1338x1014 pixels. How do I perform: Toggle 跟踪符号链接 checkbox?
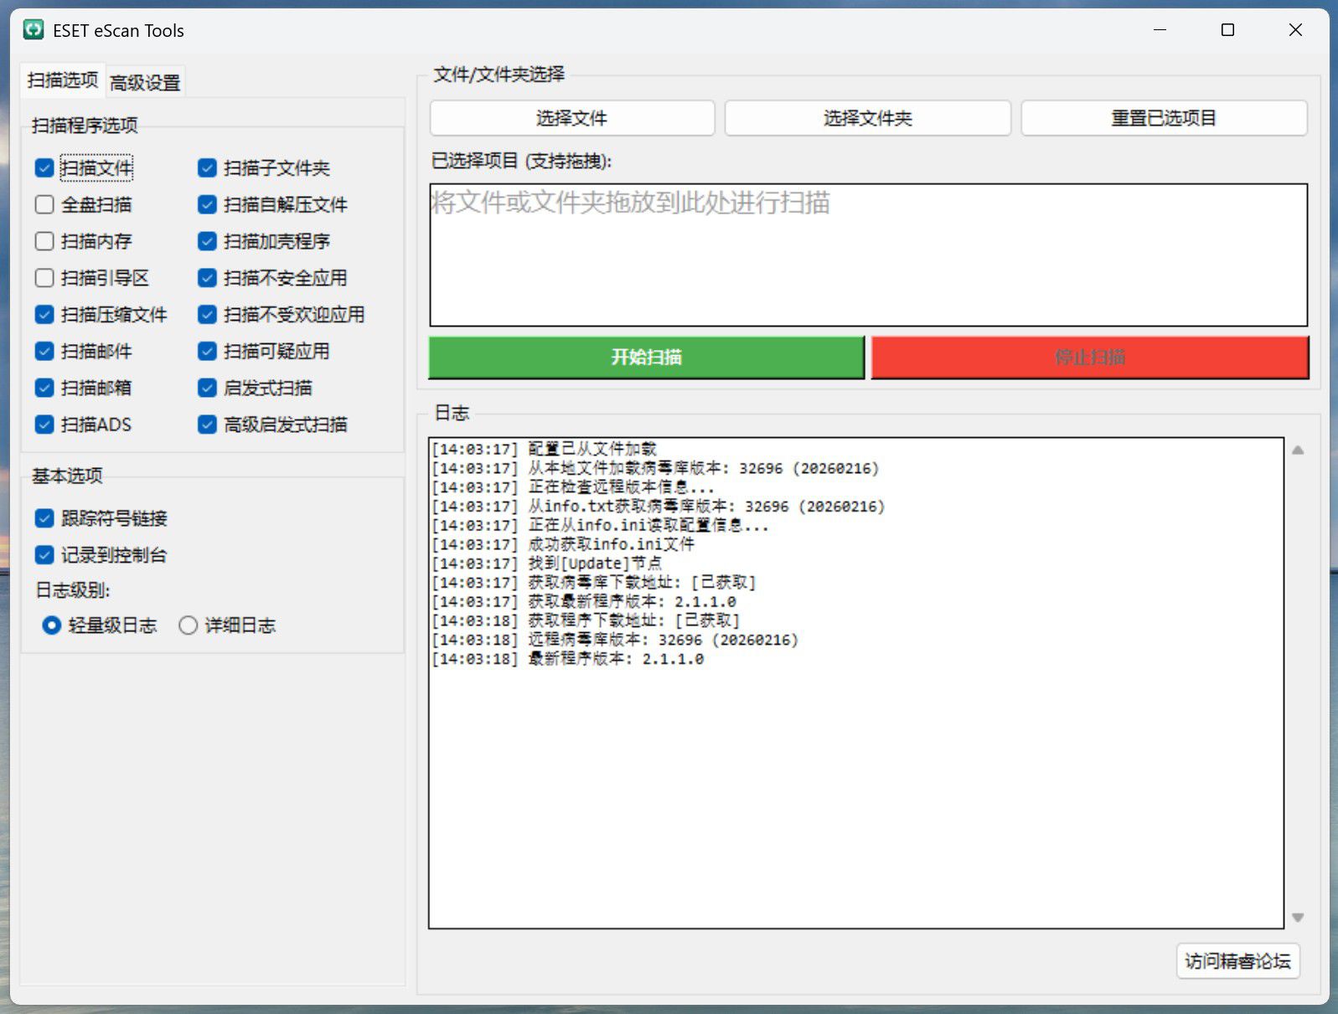click(45, 518)
